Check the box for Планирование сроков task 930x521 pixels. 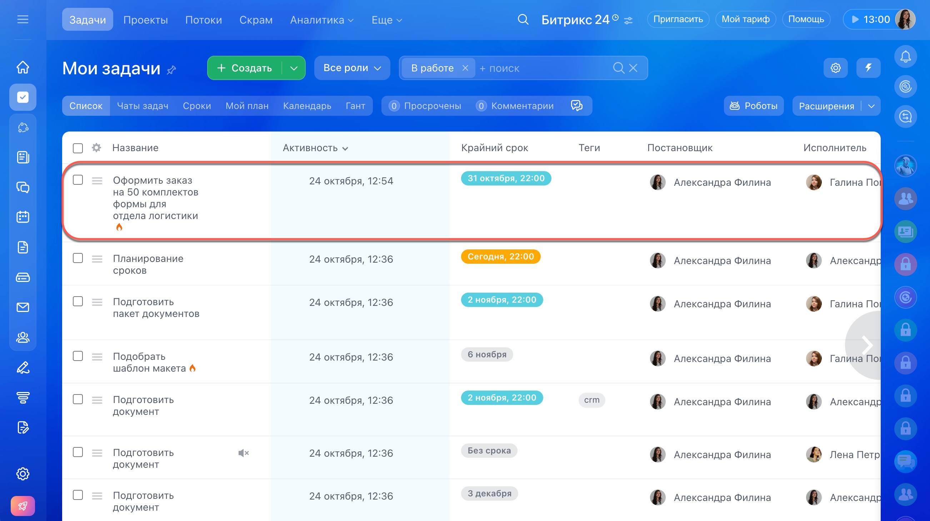click(x=78, y=258)
